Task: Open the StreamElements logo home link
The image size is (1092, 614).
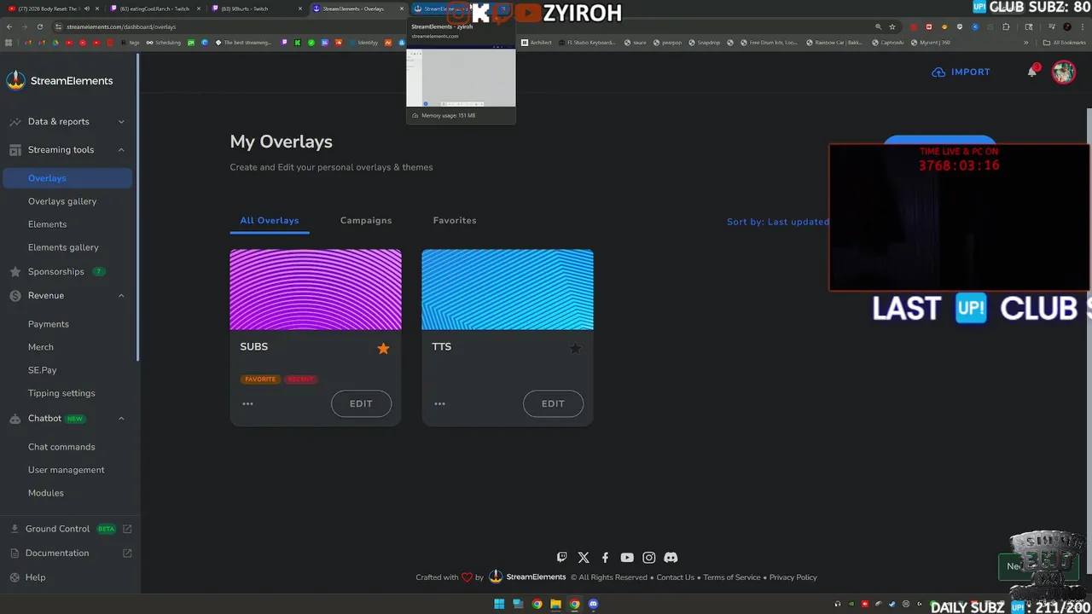Action: [x=60, y=80]
